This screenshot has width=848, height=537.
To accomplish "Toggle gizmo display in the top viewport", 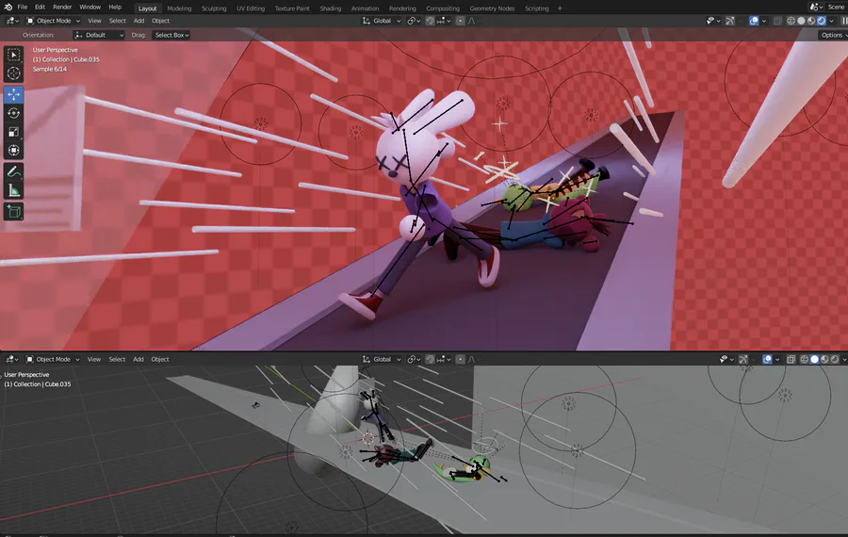I will [730, 21].
